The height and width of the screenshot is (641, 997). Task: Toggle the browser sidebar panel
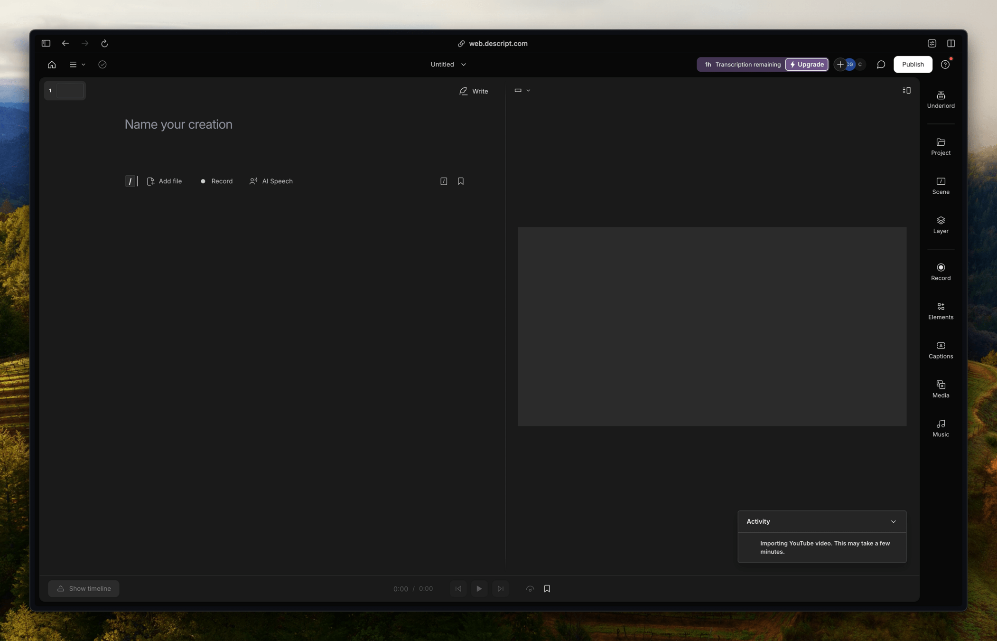(46, 43)
